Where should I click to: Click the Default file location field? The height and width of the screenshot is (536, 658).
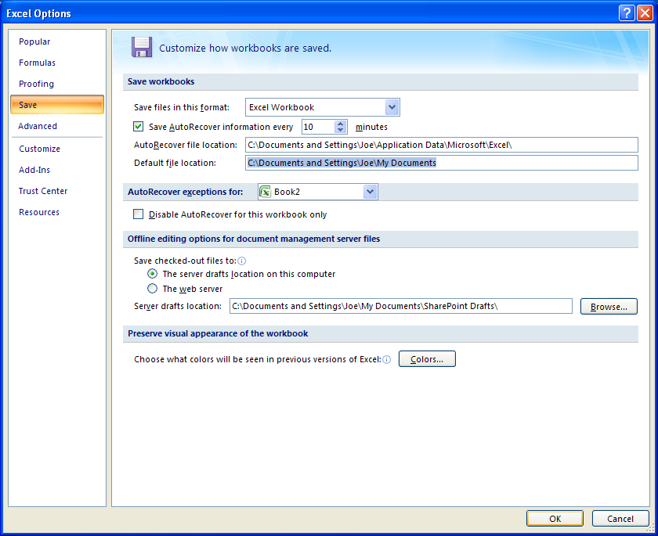pyautogui.click(x=442, y=163)
